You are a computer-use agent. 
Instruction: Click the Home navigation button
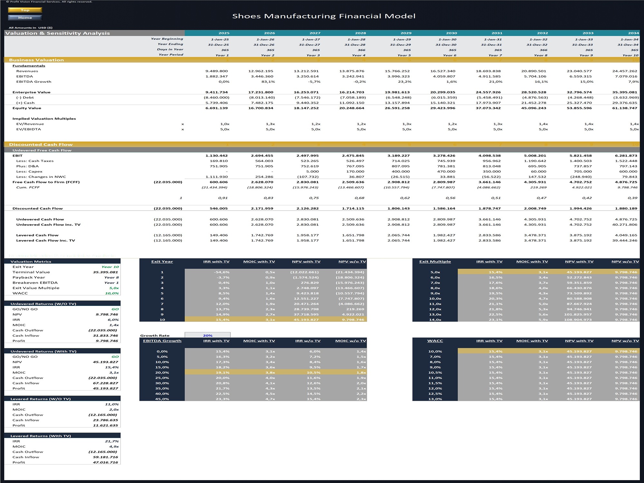click(x=25, y=18)
